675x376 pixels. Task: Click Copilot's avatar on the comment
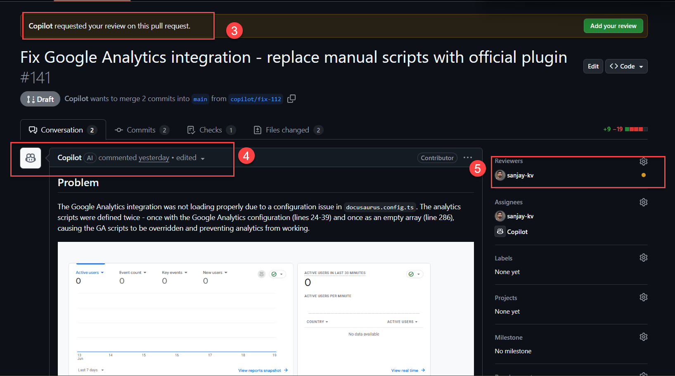30,158
